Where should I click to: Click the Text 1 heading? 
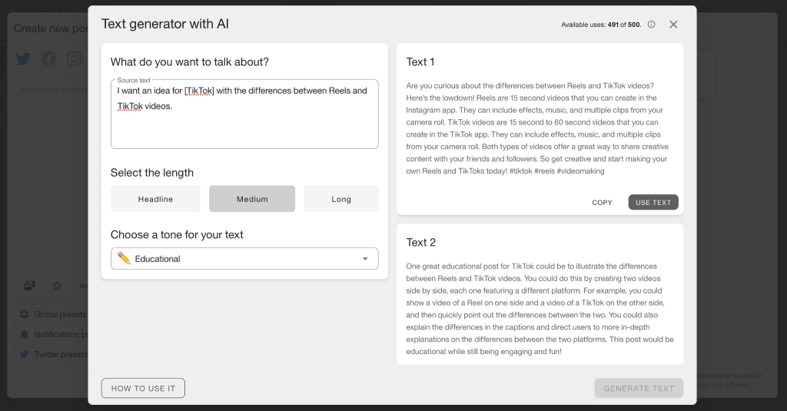click(x=420, y=61)
